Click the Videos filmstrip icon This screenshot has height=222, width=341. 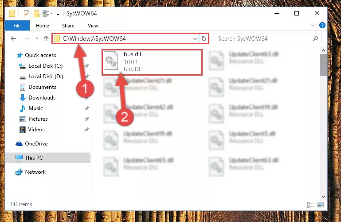click(x=23, y=130)
